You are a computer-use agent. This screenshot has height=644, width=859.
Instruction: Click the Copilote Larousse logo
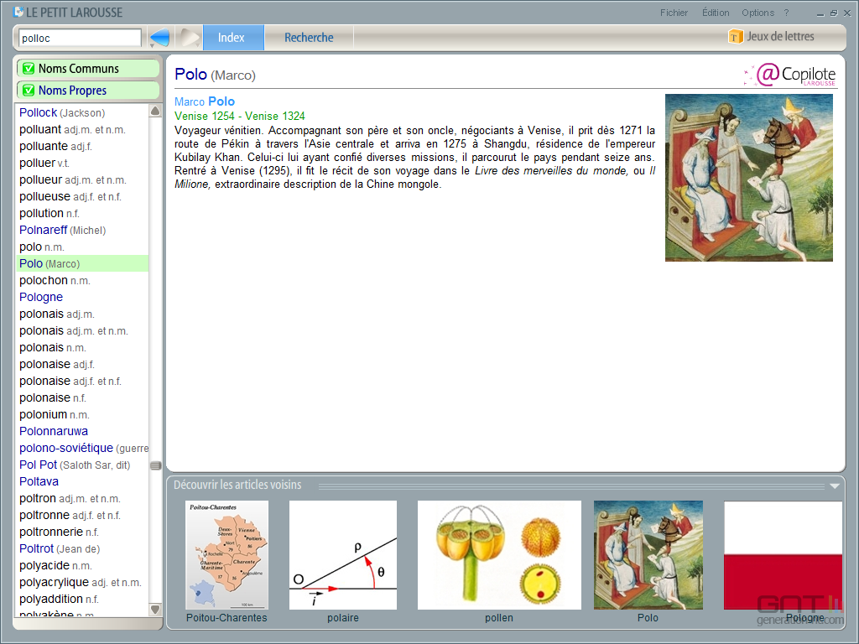[x=789, y=75]
